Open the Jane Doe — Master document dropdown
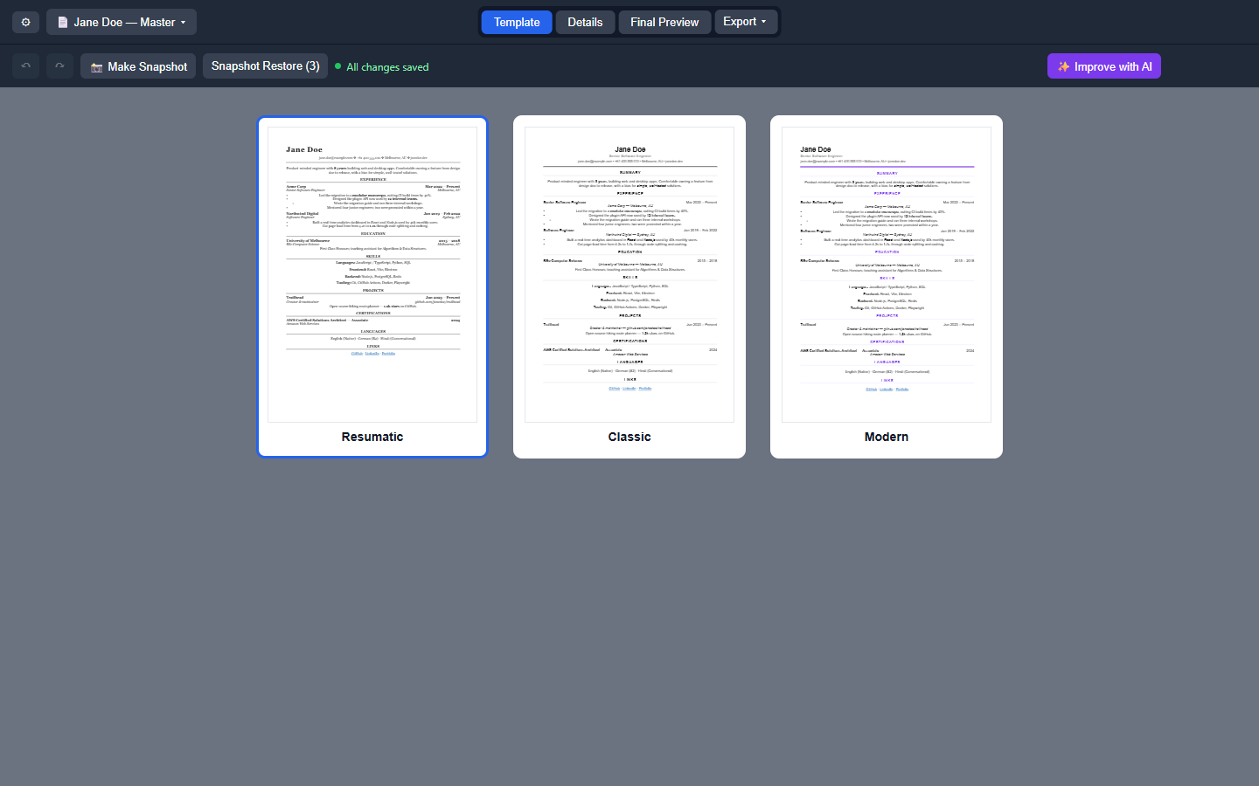Screen dimensions: 1259x786 coord(122,22)
